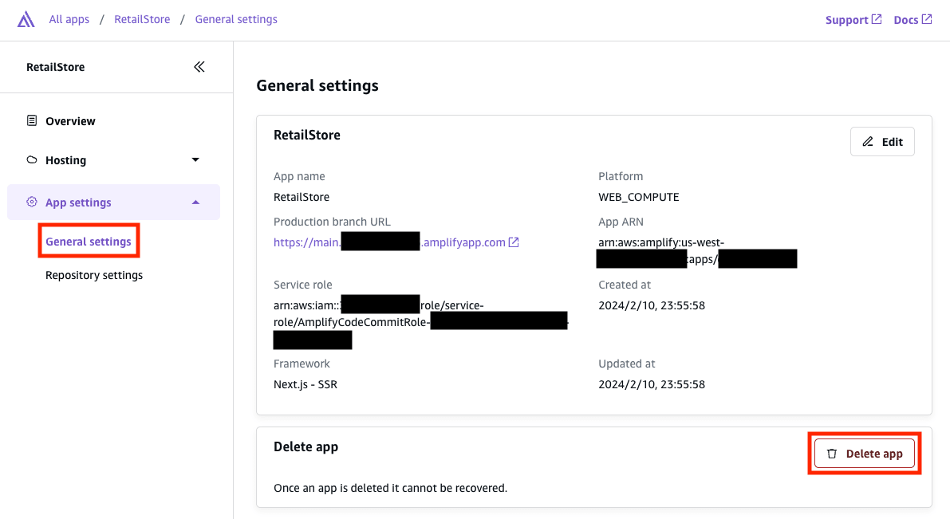This screenshot has height=519, width=950.
Task: Click the General settings breadcrumb
Action: [x=236, y=19]
